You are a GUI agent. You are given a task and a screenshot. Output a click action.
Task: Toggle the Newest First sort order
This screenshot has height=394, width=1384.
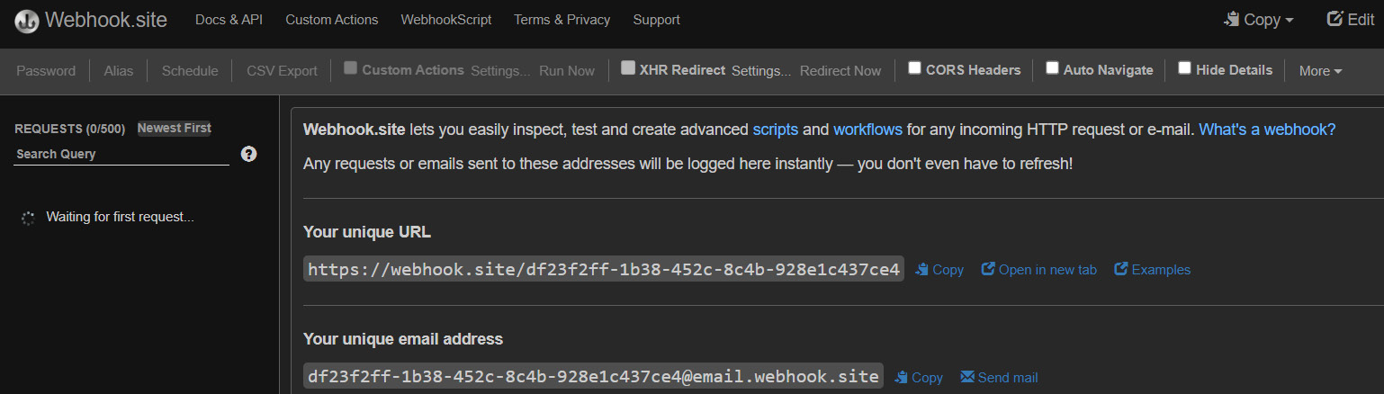175,129
